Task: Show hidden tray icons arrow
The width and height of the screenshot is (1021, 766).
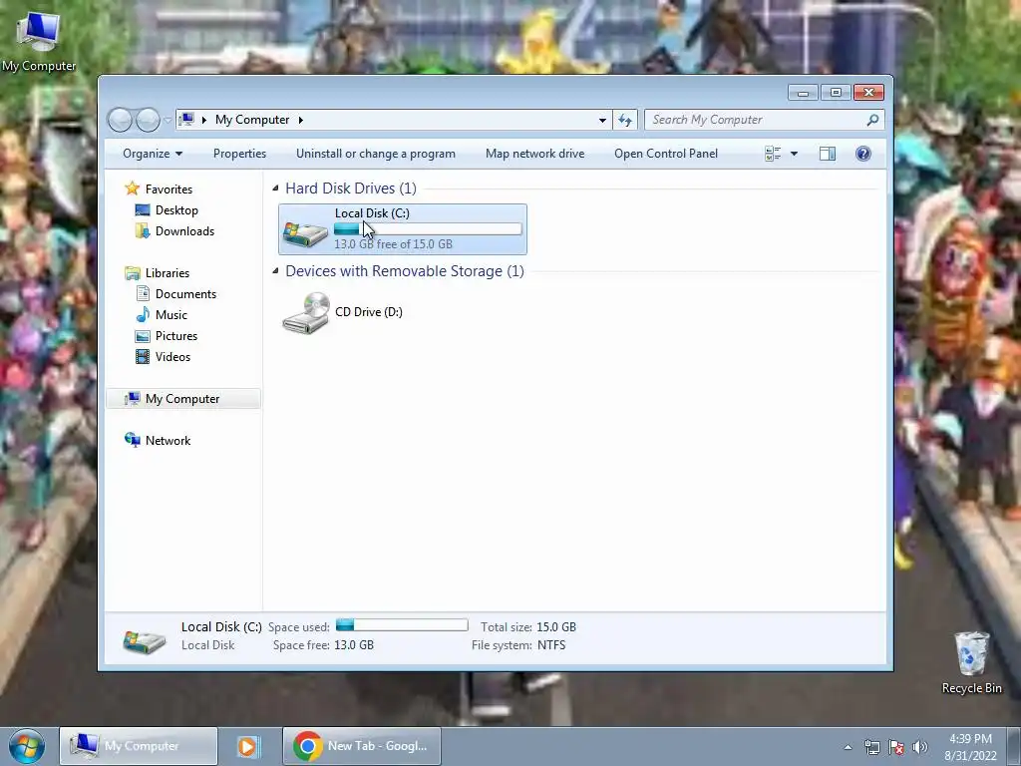Action: (x=848, y=748)
